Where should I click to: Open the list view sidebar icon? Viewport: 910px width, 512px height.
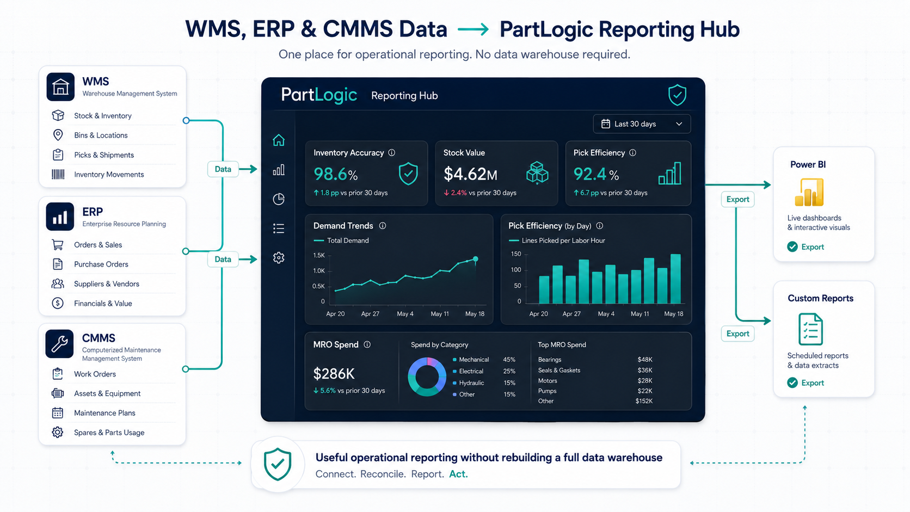[279, 229]
